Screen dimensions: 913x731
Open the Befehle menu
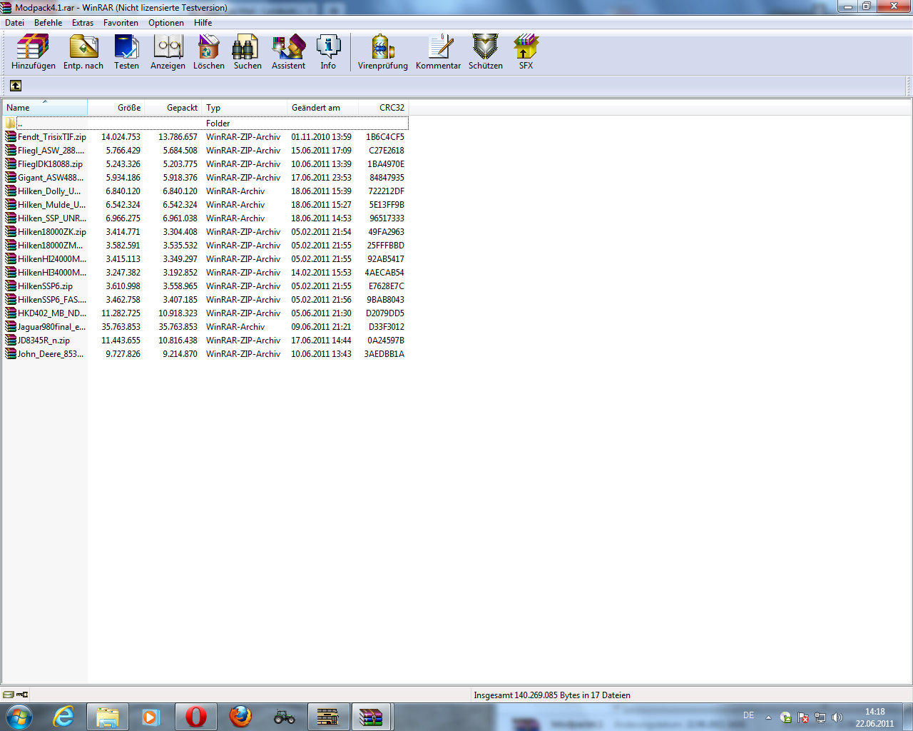tap(48, 23)
